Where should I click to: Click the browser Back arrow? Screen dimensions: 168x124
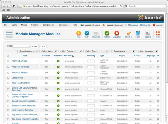(x=4, y=6)
